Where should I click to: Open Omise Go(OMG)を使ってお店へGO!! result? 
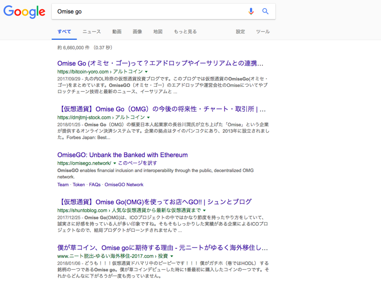coord(154,202)
